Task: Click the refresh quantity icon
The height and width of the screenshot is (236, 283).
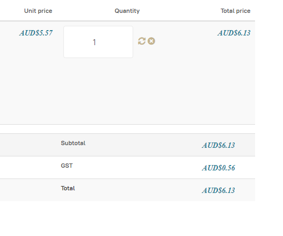Action: pos(142,41)
